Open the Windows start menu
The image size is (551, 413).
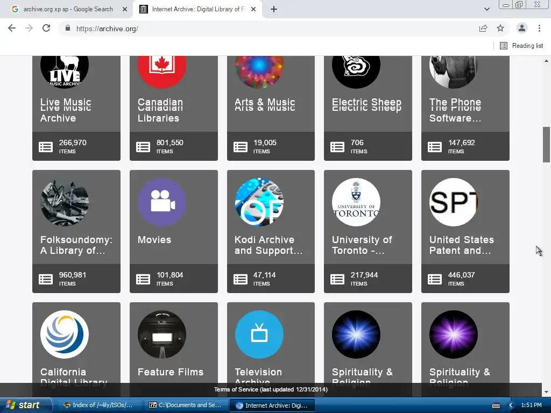(25, 405)
